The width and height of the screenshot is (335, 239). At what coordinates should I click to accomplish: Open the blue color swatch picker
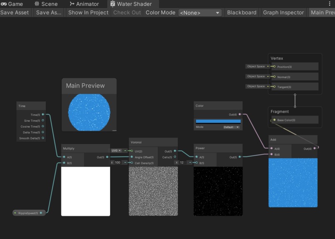(x=218, y=121)
